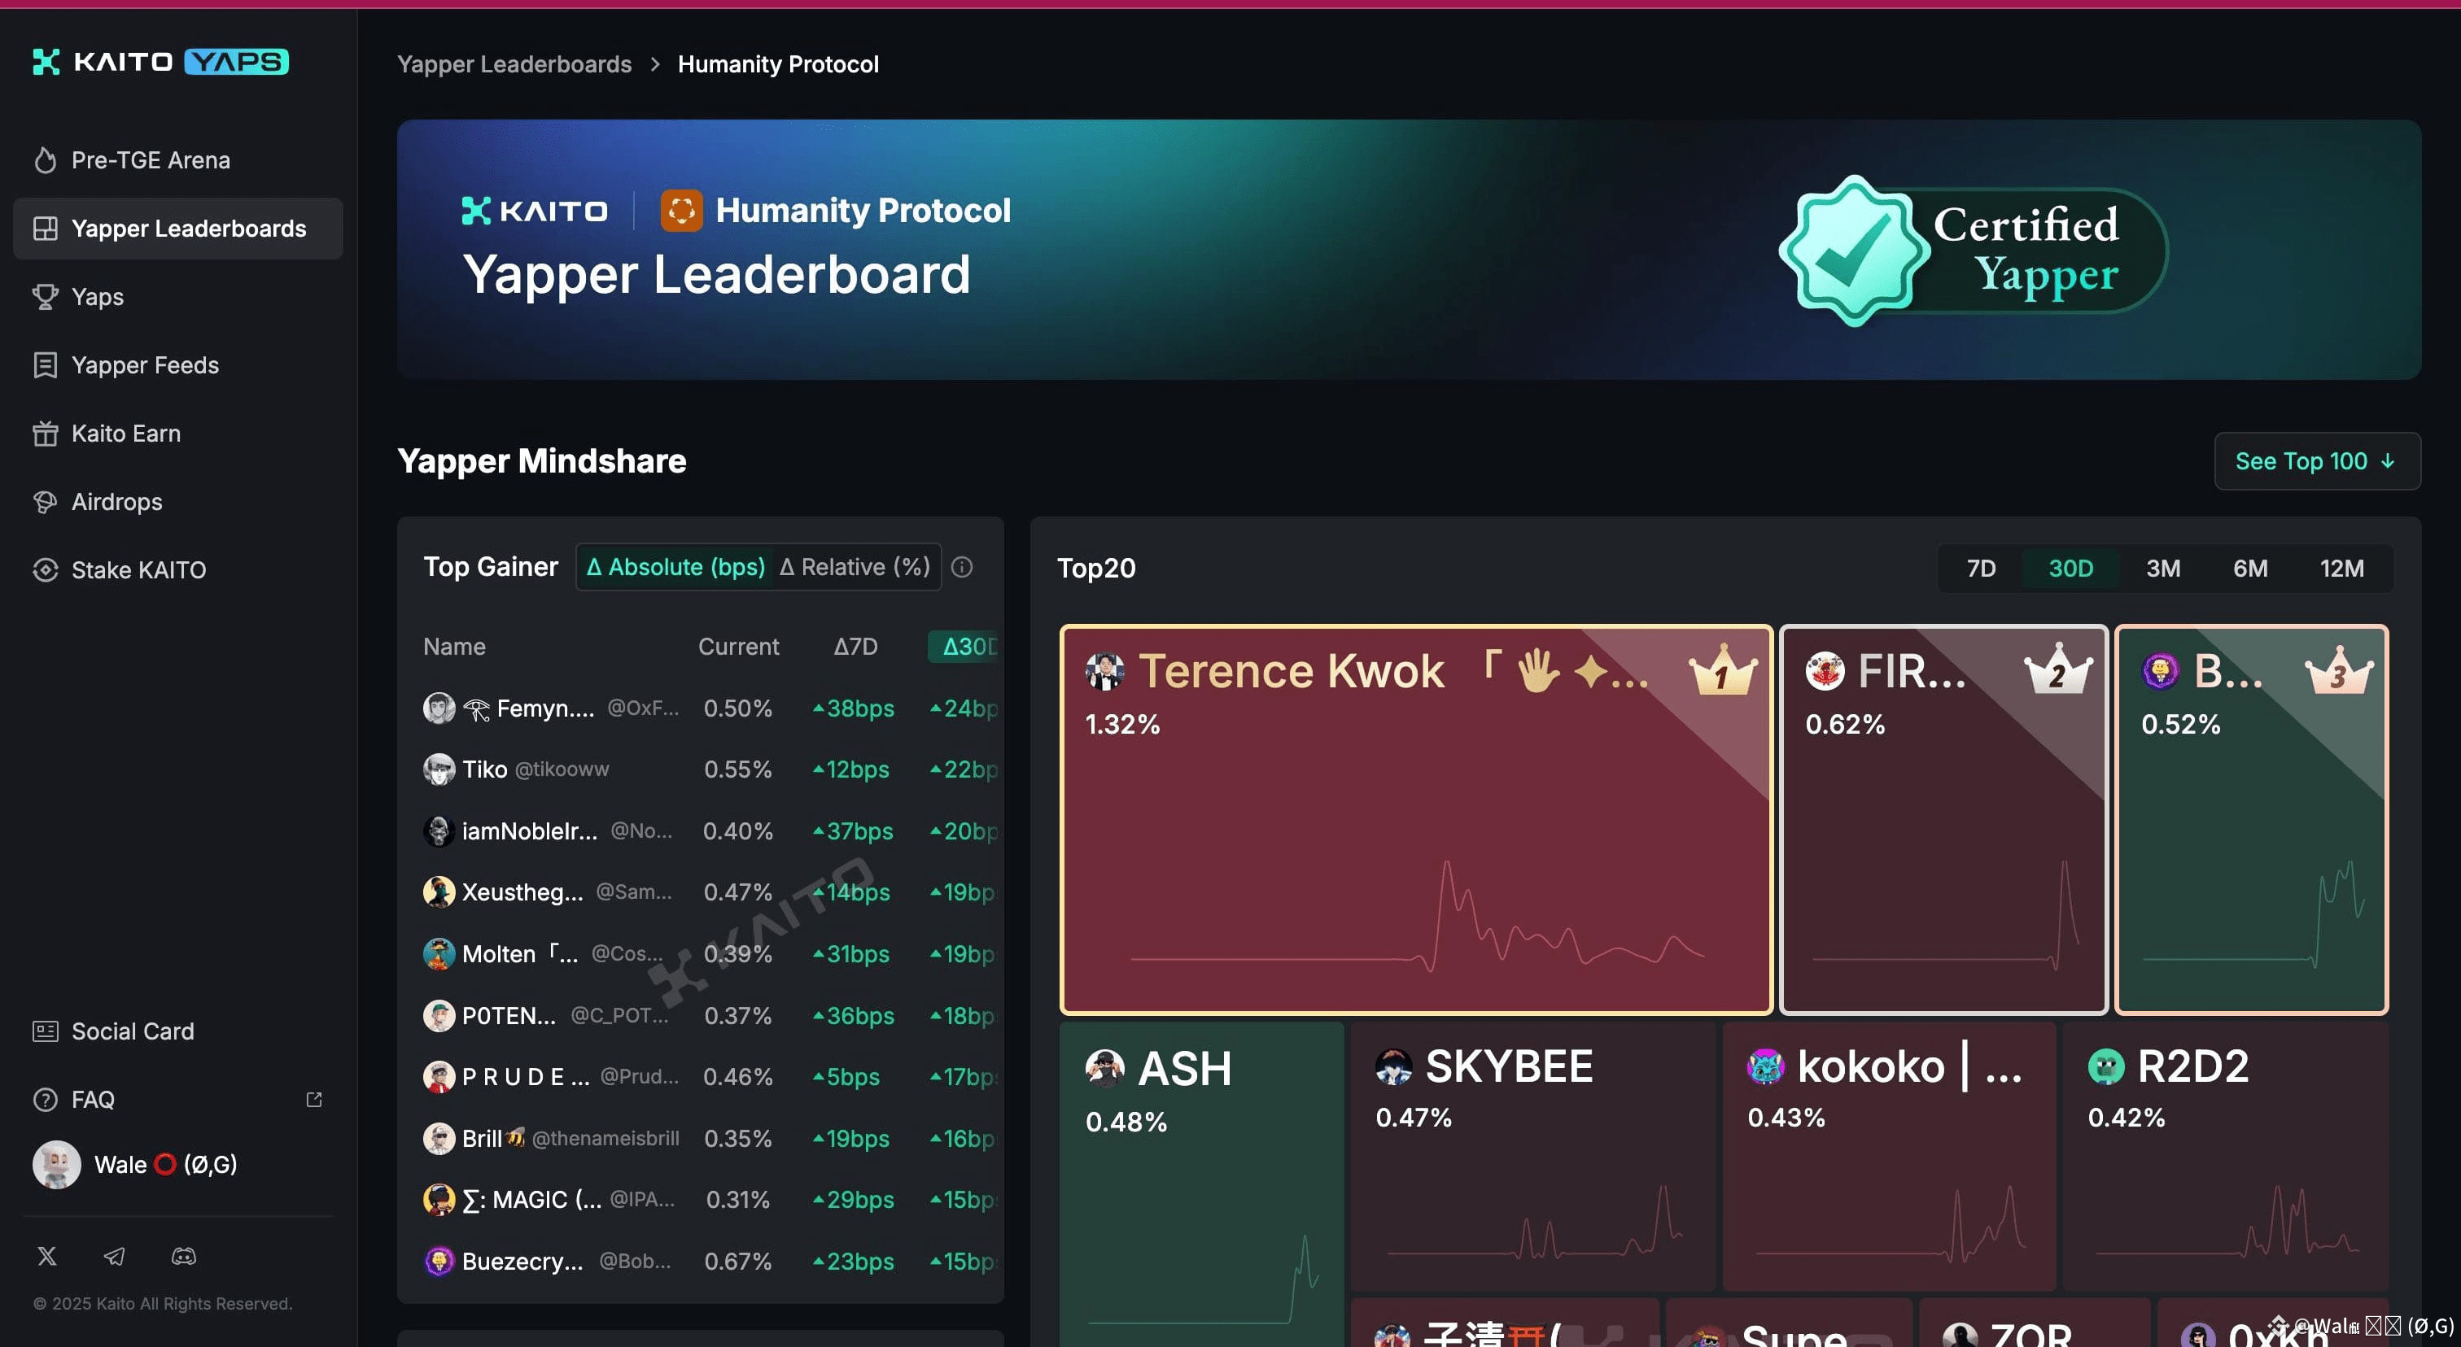Open the Telegram social icon
Screen dimensions: 2461x1347
pyautogui.click(x=115, y=1257)
